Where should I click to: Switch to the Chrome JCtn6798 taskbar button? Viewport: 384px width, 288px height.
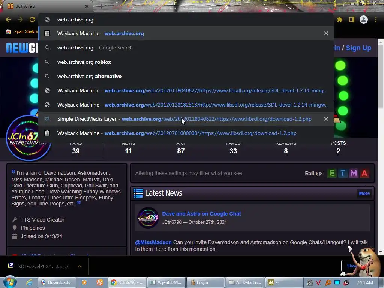127,283
